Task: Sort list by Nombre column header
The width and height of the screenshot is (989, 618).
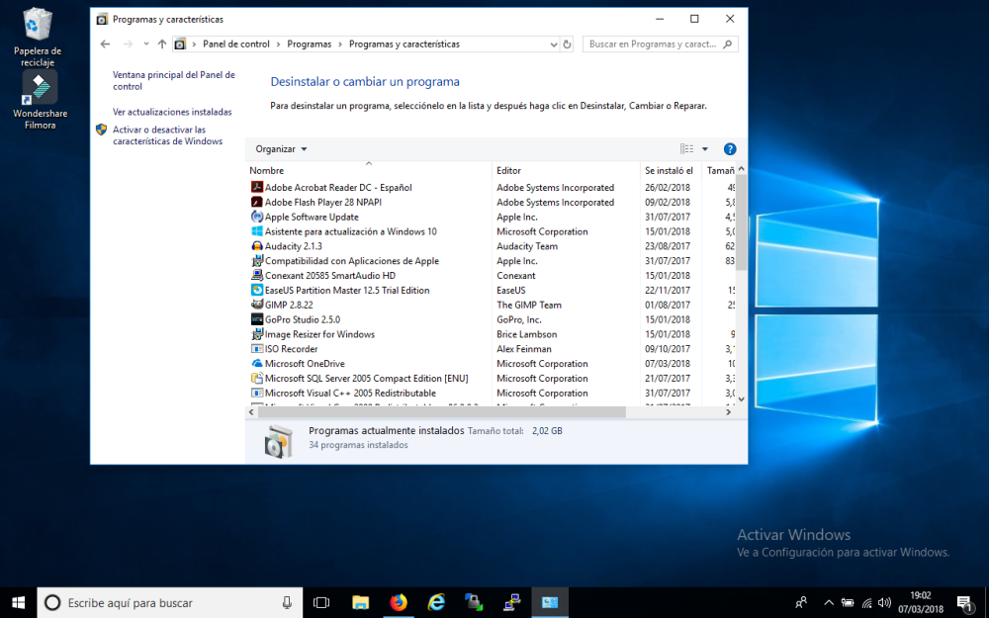Action: pyautogui.click(x=368, y=170)
